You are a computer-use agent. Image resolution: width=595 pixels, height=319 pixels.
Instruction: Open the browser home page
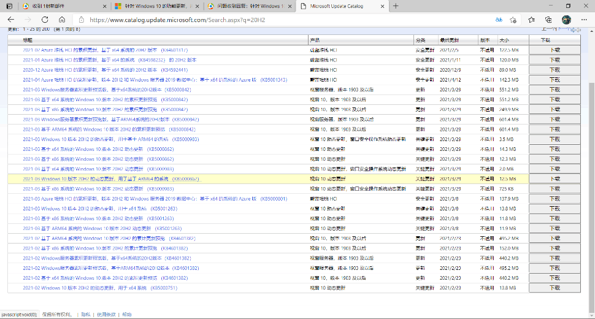click(62, 20)
